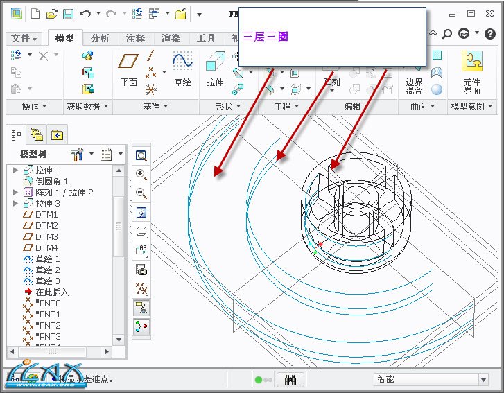Save the model with the floppy disk icon
The height and width of the screenshot is (393, 504).
coord(68,13)
